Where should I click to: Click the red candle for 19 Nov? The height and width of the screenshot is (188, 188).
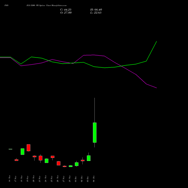pyautogui.click(x=29, y=148)
